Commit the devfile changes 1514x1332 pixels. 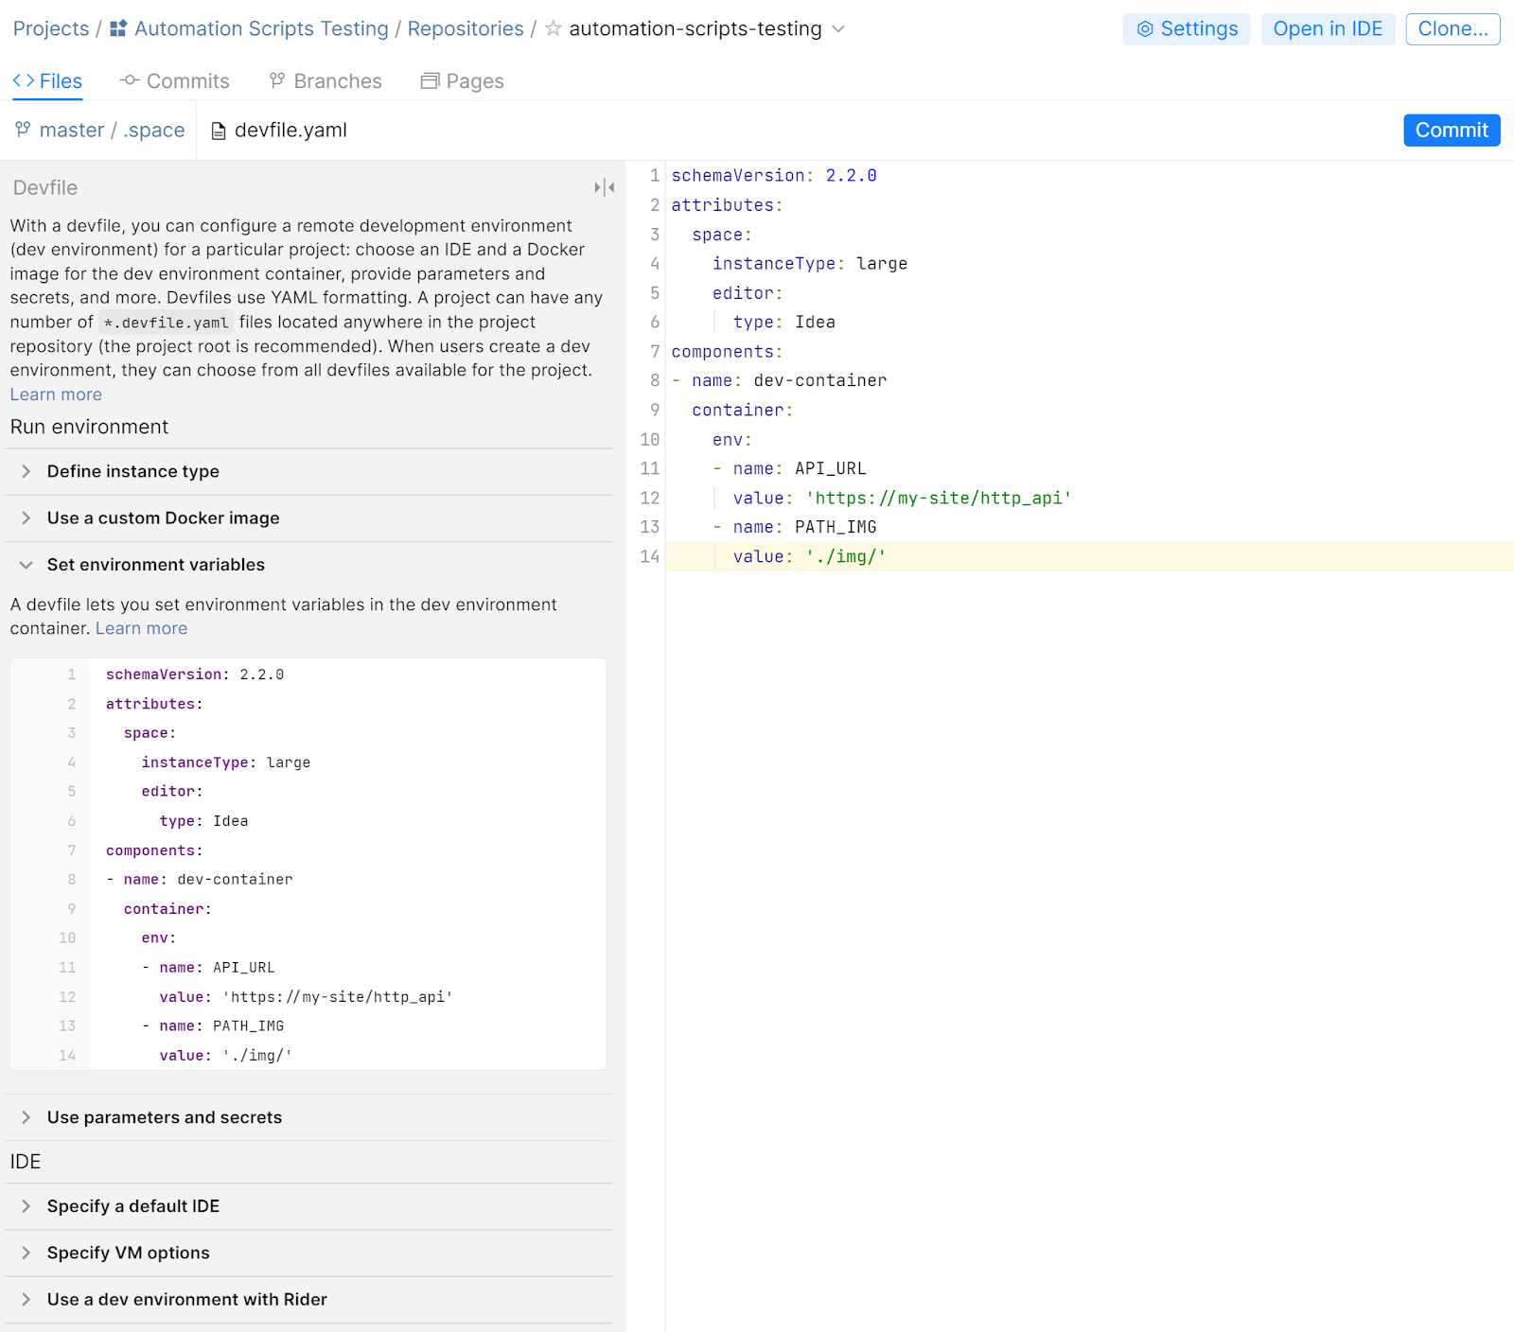[x=1452, y=131]
